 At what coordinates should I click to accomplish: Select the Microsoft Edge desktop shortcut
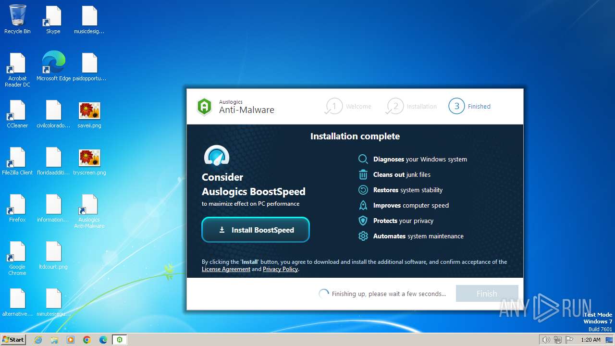tap(53, 67)
